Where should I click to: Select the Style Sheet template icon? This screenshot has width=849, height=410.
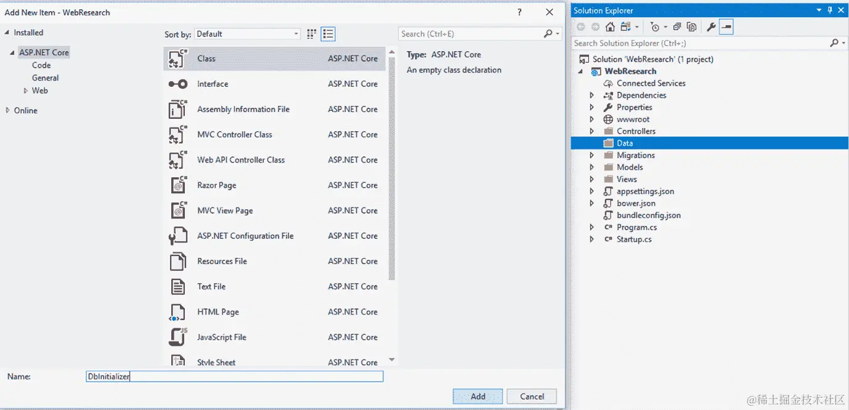177,361
